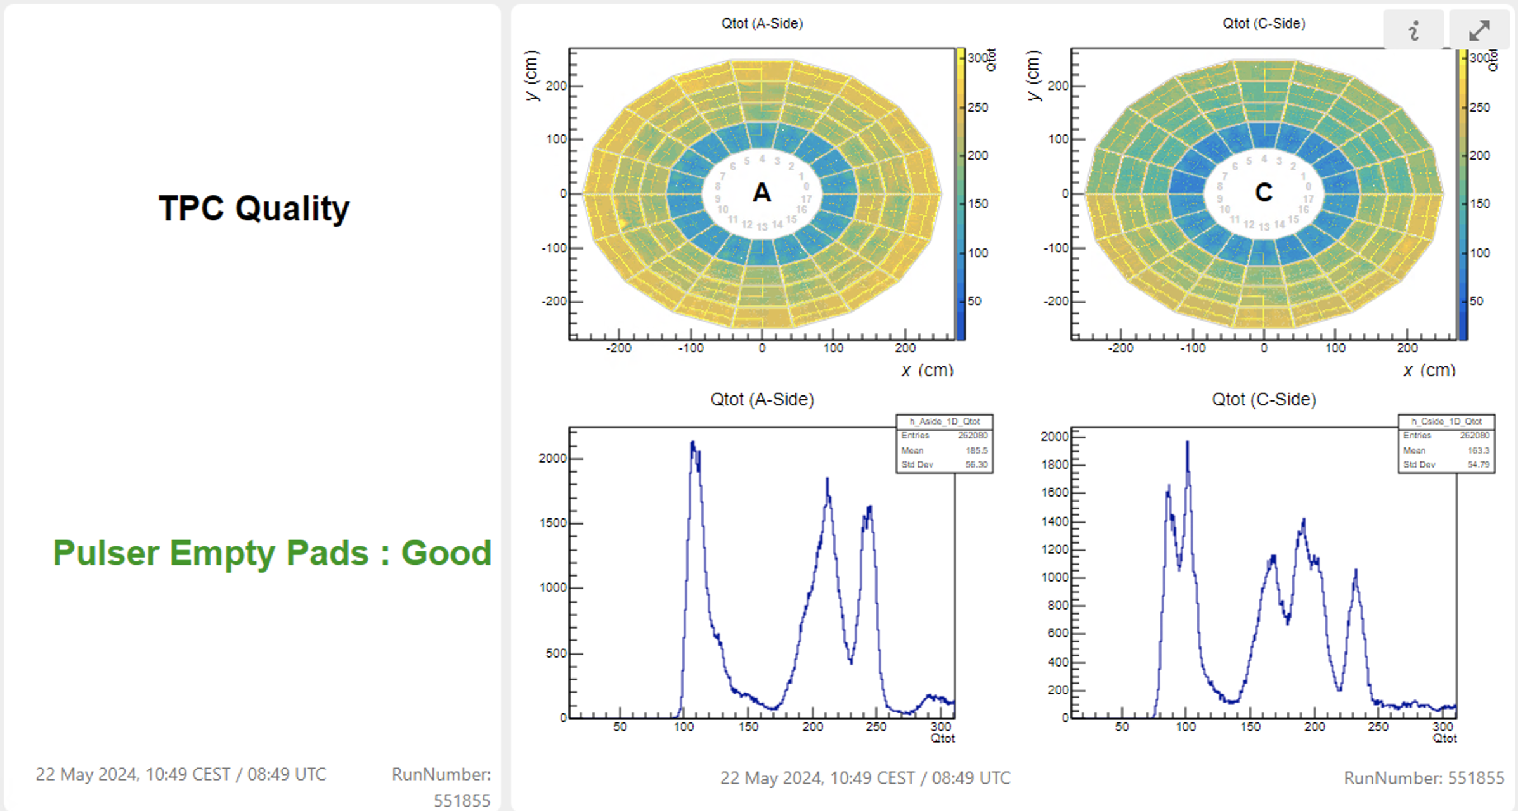This screenshot has height=811, width=1518.
Task: Click the Qtot (A-Side) 2D map title
Action: (762, 23)
